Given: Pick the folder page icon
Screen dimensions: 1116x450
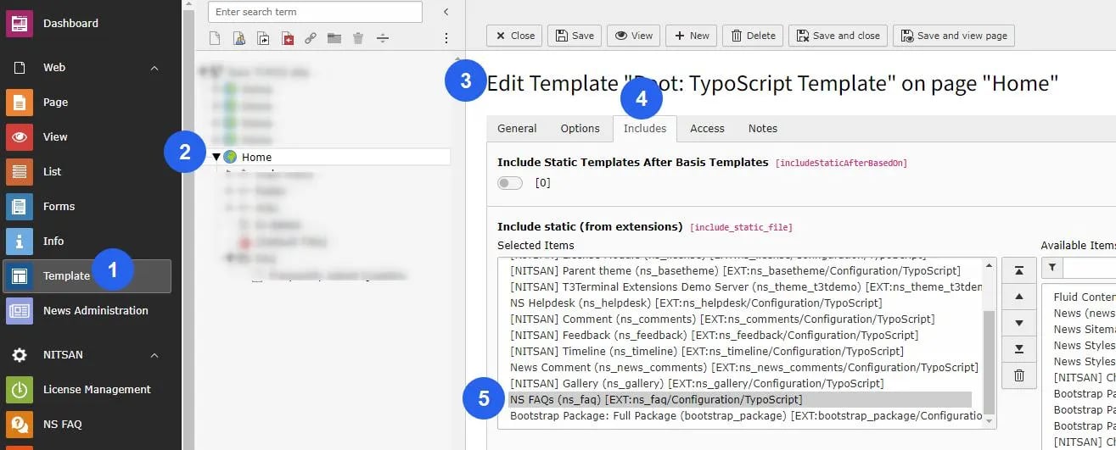Looking at the screenshot, I should click(334, 38).
